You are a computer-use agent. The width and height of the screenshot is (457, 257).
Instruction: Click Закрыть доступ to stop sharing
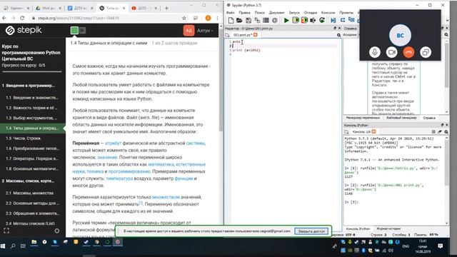pyautogui.click(x=311, y=231)
